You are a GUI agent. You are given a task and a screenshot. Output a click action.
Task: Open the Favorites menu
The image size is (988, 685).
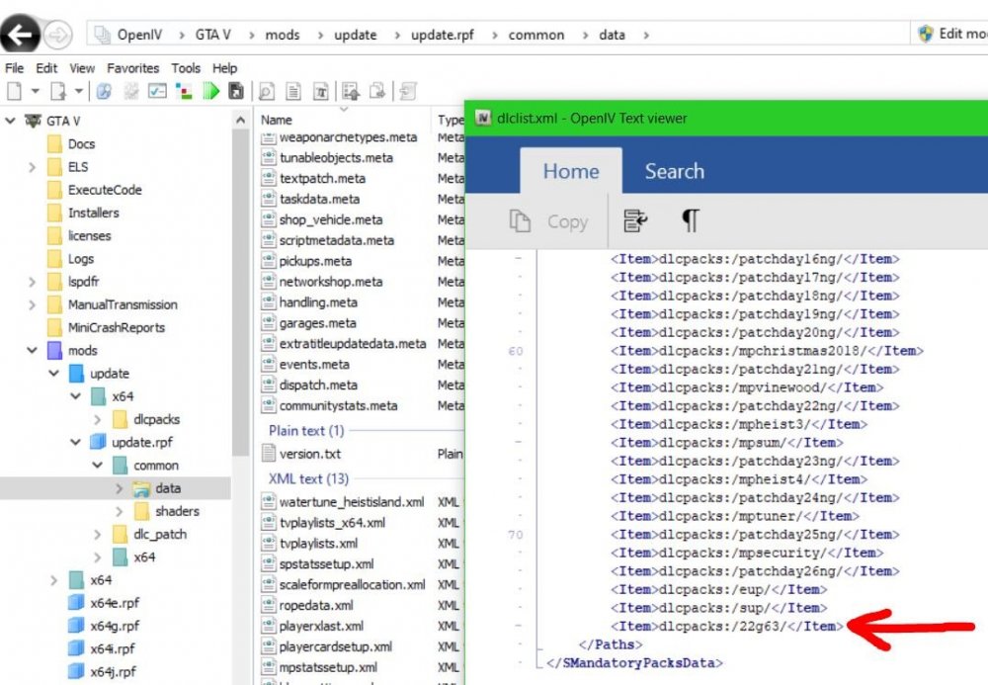132,68
